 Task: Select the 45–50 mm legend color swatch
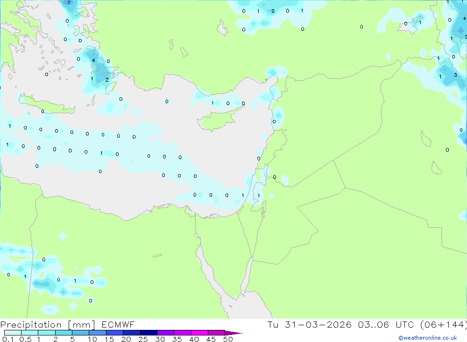coord(216,333)
